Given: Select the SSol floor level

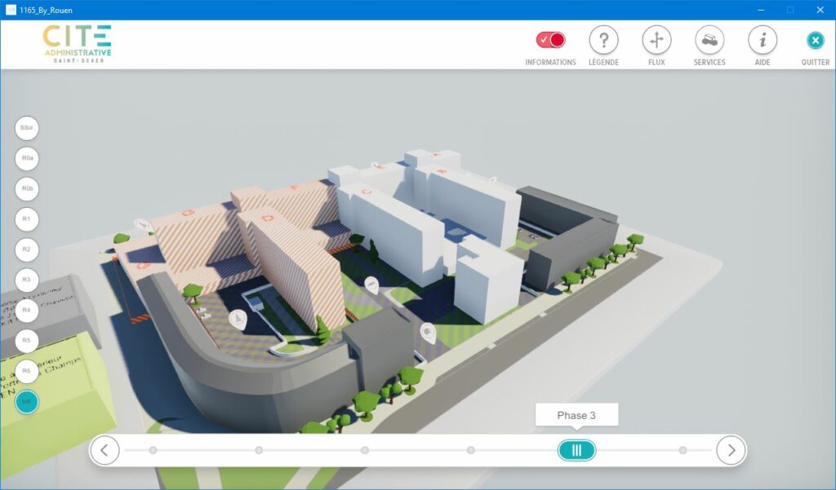Looking at the screenshot, I should 27,128.
